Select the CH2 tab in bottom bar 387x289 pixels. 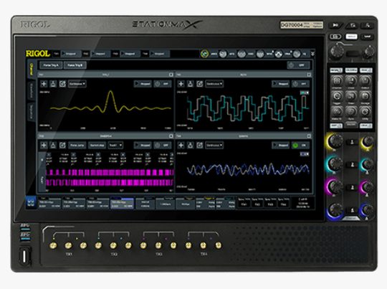(73, 203)
